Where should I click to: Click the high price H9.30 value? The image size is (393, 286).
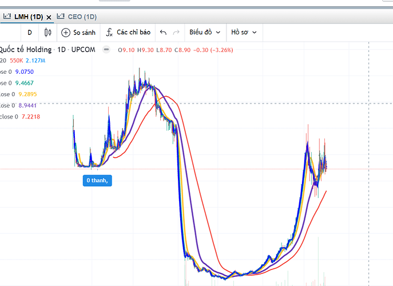pyautogui.click(x=145, y=50)
